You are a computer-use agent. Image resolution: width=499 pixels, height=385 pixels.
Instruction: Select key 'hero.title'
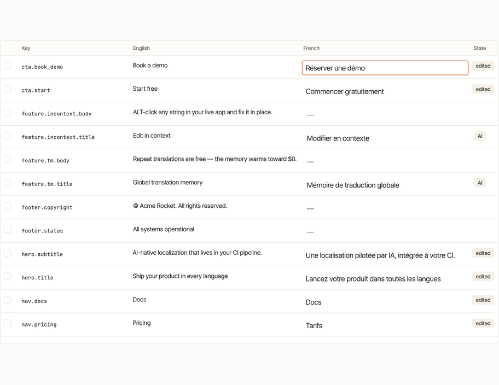[37, 278]
